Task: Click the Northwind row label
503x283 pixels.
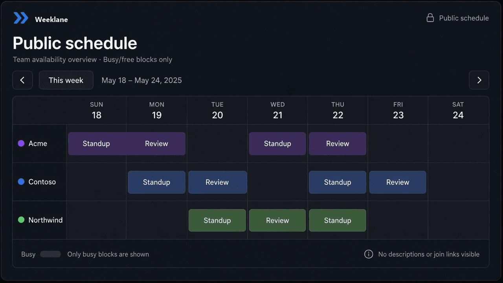Action: click(x=46, y=220)
